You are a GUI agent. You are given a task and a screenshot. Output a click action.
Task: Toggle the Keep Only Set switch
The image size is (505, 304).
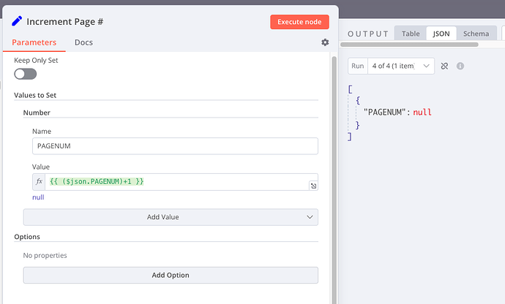coord(25,73)
